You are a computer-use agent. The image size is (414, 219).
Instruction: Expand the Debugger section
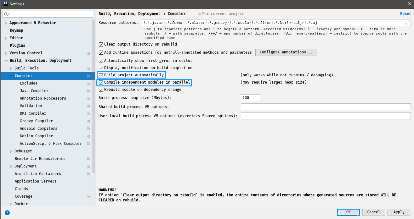click(11, 151)
